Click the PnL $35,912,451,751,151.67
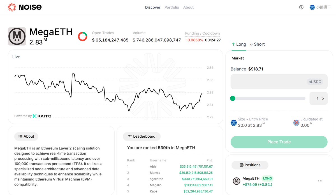 click(196, 166)
